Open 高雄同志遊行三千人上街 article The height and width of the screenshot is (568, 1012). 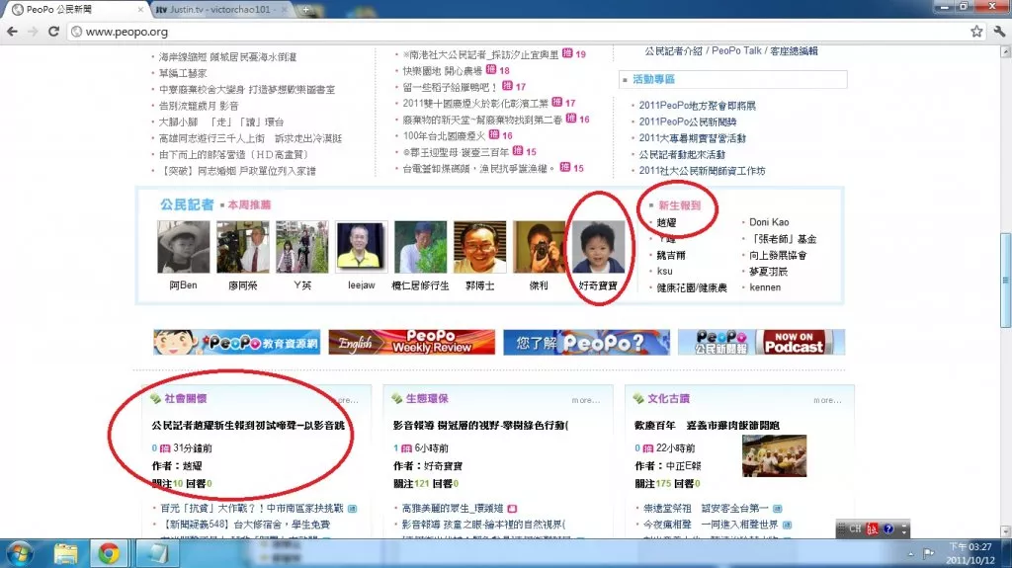[250, 138]
